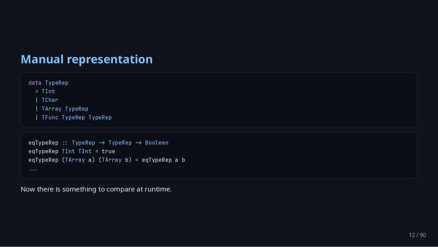The image size is (438, 247).
Task: Click the 12 / 90 slide counter
Action: pos(417,235)
